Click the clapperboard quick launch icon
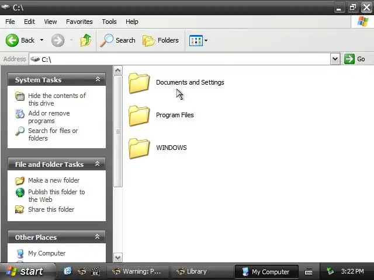Screen dimensions: 374x280 95,271
